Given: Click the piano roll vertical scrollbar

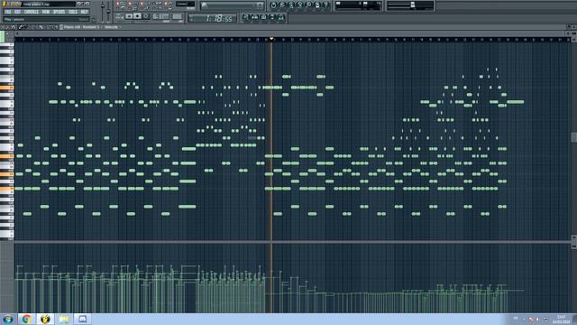Looking at the screenshot, I should tap(573, 137).
